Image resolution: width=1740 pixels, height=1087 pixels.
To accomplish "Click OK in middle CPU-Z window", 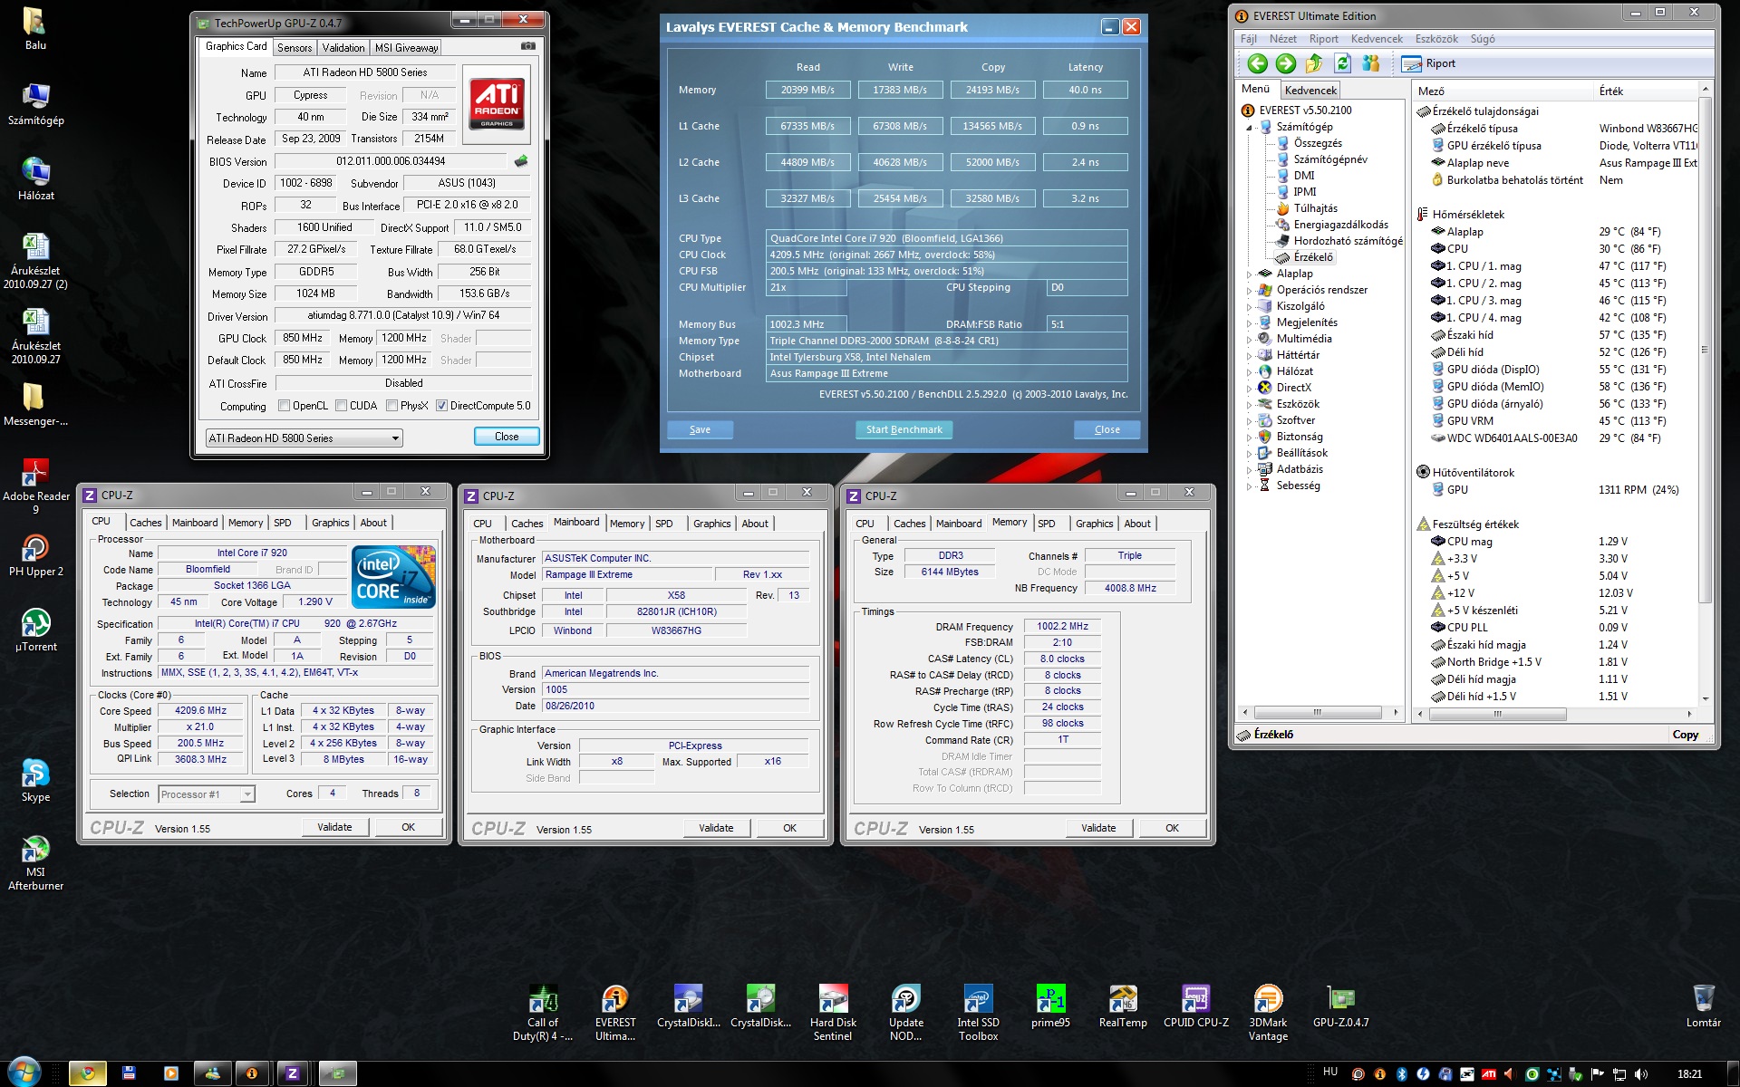I will [x=789, y=828].
